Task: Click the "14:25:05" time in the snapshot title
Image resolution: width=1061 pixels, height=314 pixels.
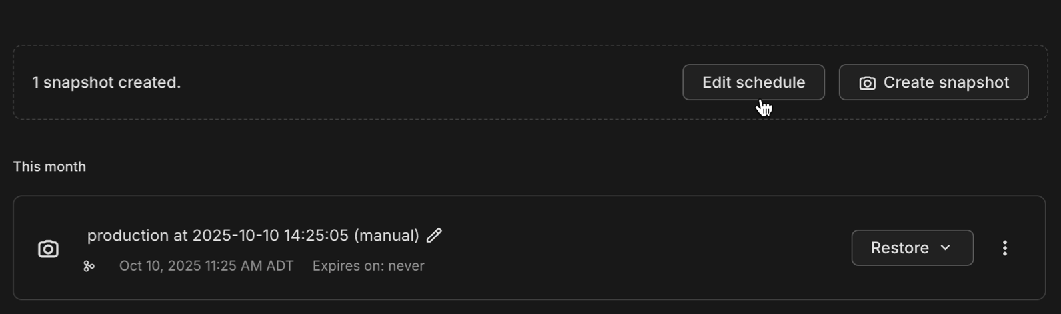Action: point(316,235)
